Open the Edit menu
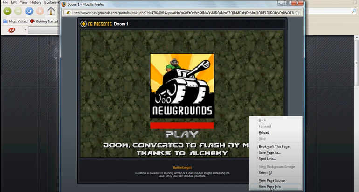 point(14,2)
